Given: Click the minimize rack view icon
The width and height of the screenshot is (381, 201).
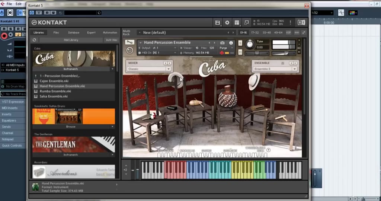Looking at the screenshot, I should point(246,23).
